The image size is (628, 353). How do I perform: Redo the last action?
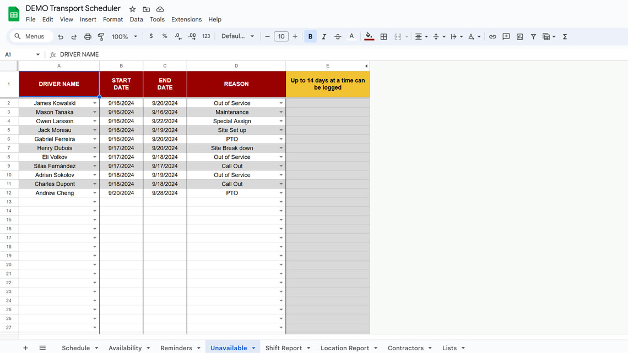[x=74, y=37]
